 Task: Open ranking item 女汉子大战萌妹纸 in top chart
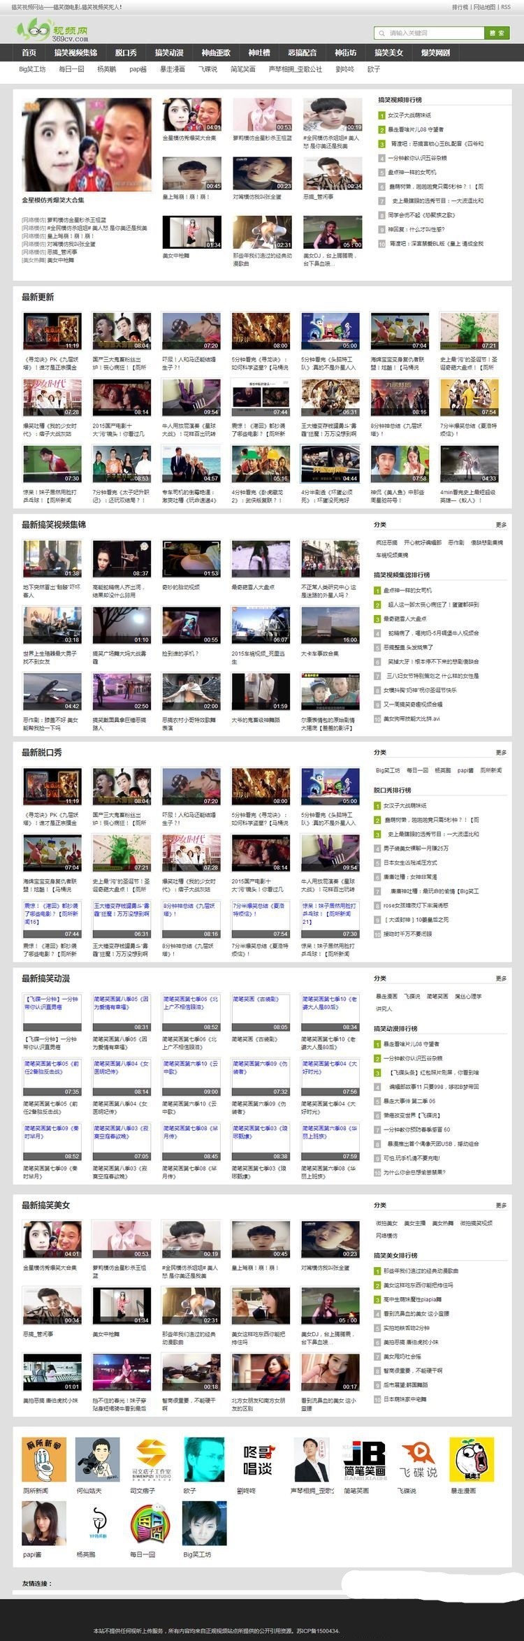coord(409,115)
